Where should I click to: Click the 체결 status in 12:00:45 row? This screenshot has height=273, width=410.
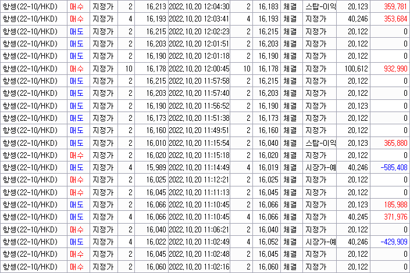[x=290, y=69]
